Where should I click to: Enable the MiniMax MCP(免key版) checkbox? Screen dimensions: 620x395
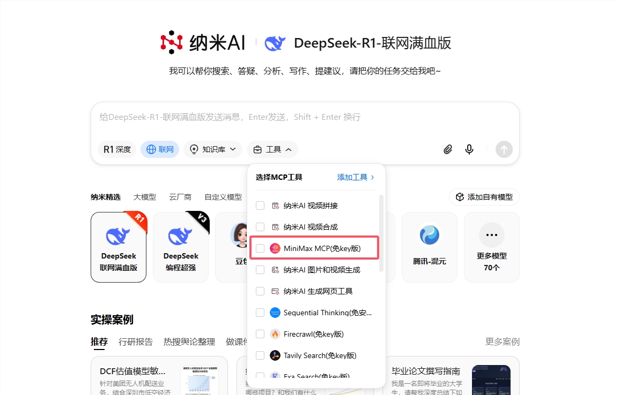[260, 248]
